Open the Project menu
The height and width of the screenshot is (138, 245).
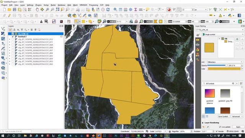point(4,5)
